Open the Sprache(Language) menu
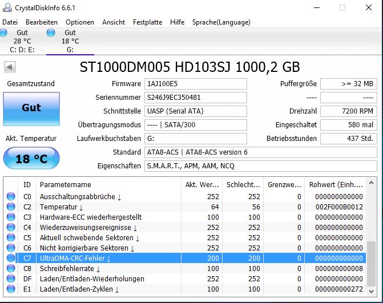Viewport: 383px width, 303px height. pyautogui.click(x=221, y=22)
